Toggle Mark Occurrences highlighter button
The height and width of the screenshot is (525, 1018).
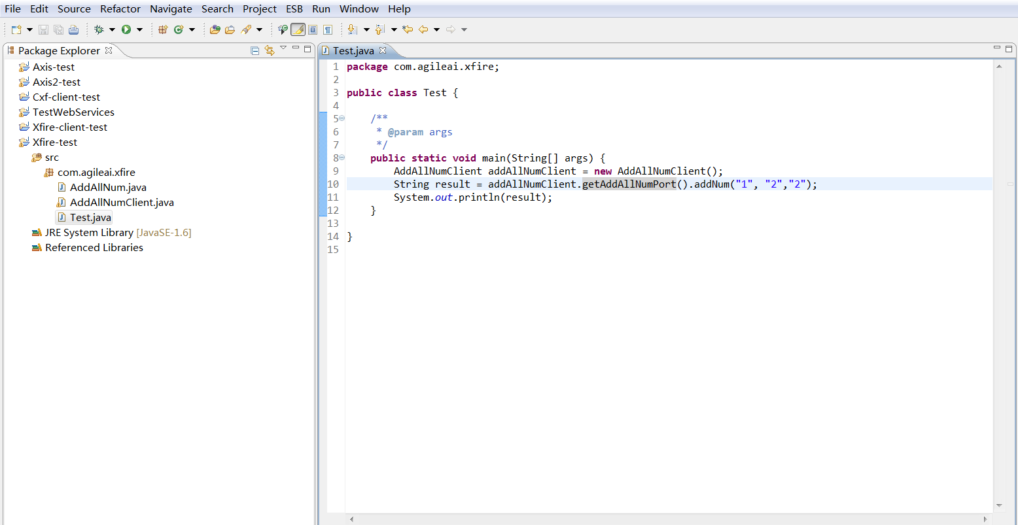click(298, 29)
